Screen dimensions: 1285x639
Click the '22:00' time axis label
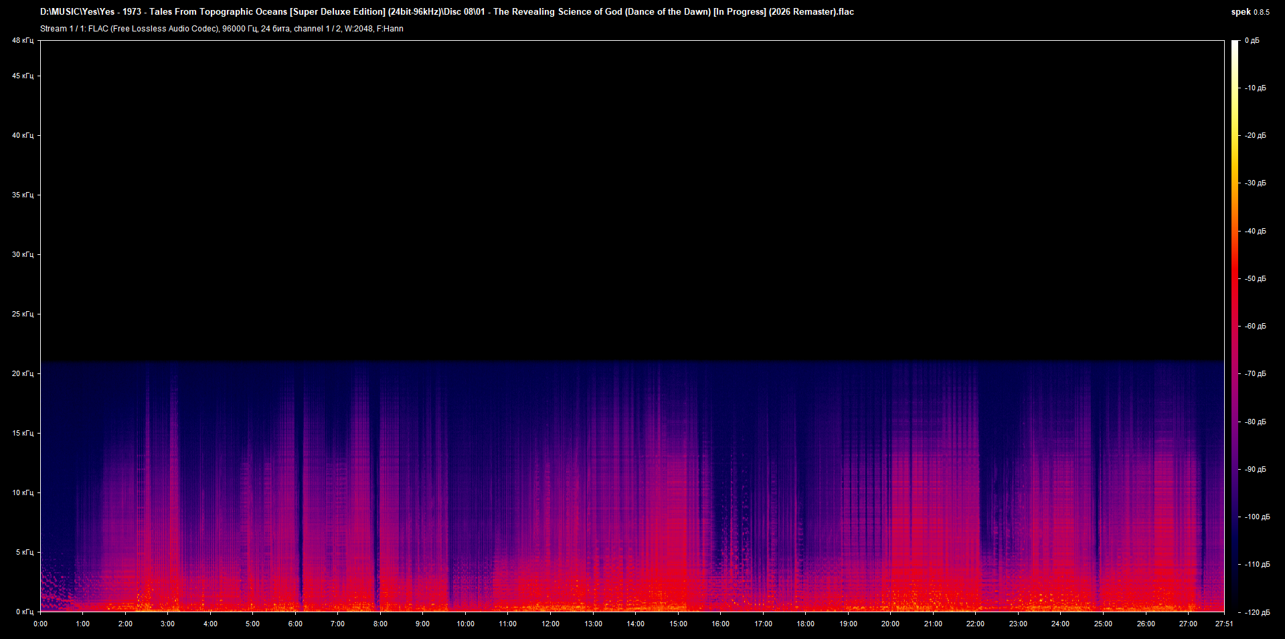(975, 624)
